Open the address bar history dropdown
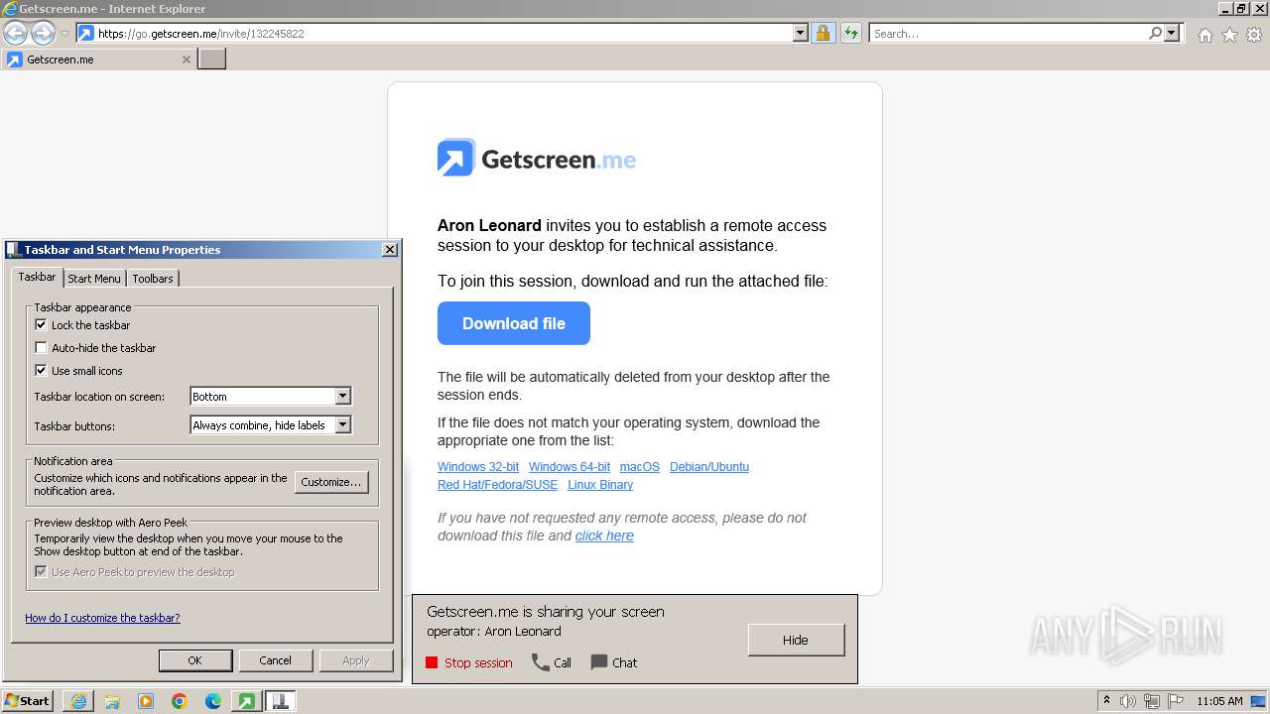This screenshot has width=1270, height=714. [x=801, y=33]
